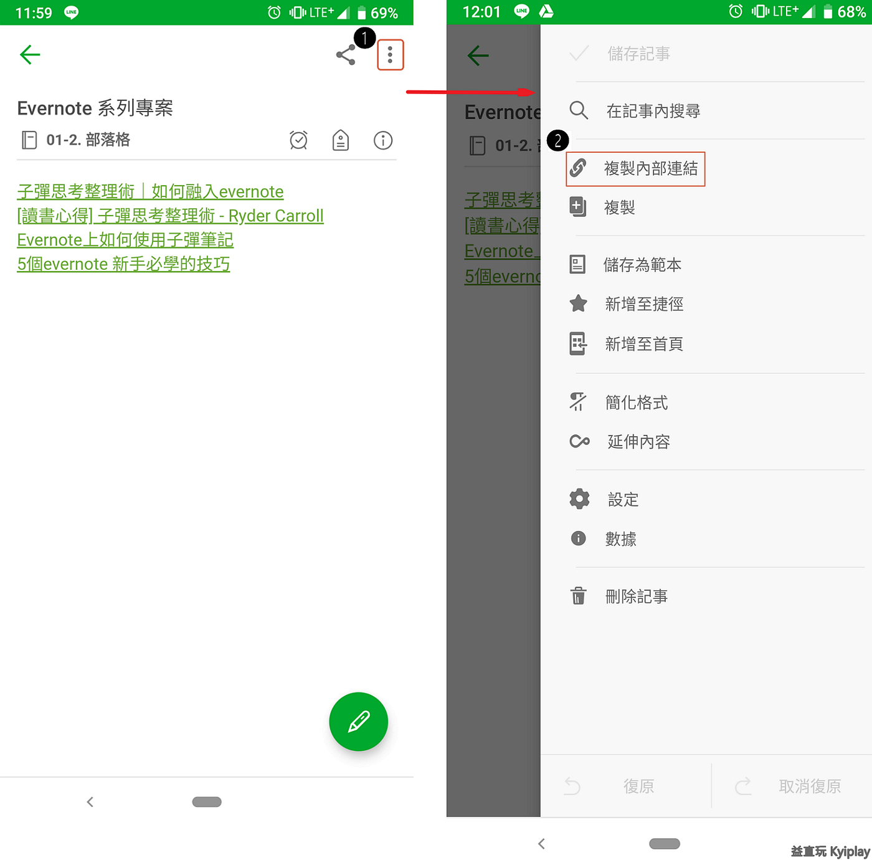Image resolution: width=872 pixels, height=860 pixels.
Task: Tap the home pill under the 11:59 screen
Action: pyautogui.click(x=207, y=802)
